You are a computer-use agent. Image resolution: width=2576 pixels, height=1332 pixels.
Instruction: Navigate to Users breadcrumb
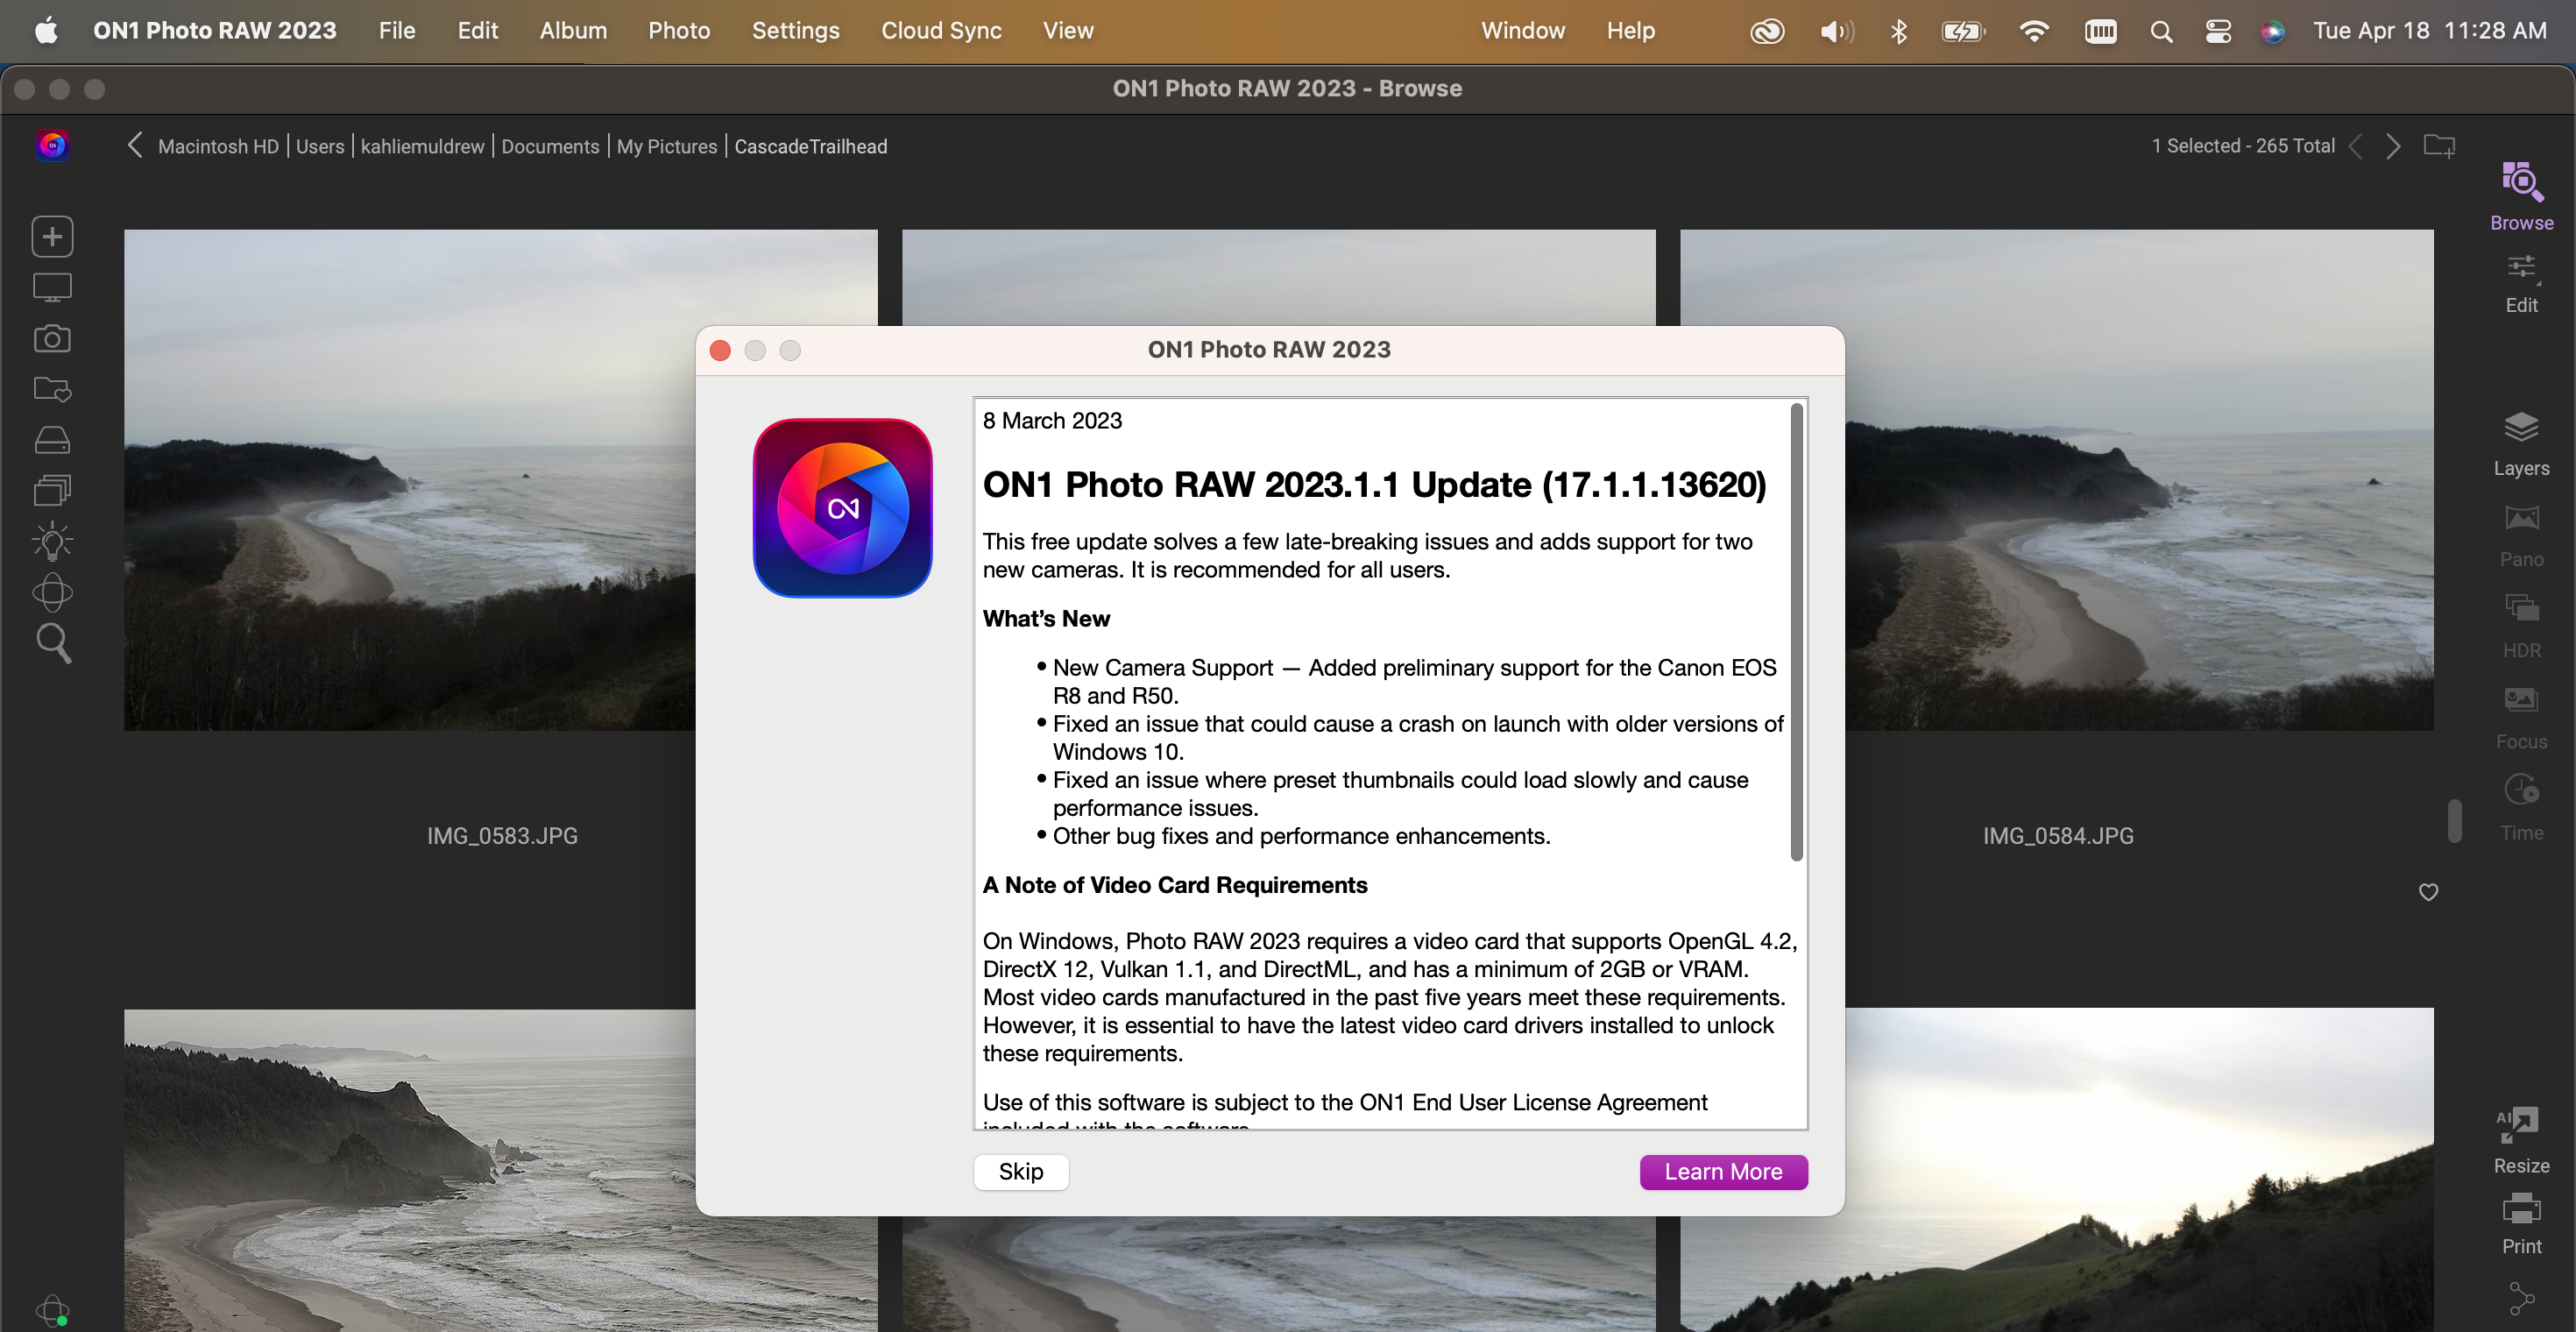(320, 146)
